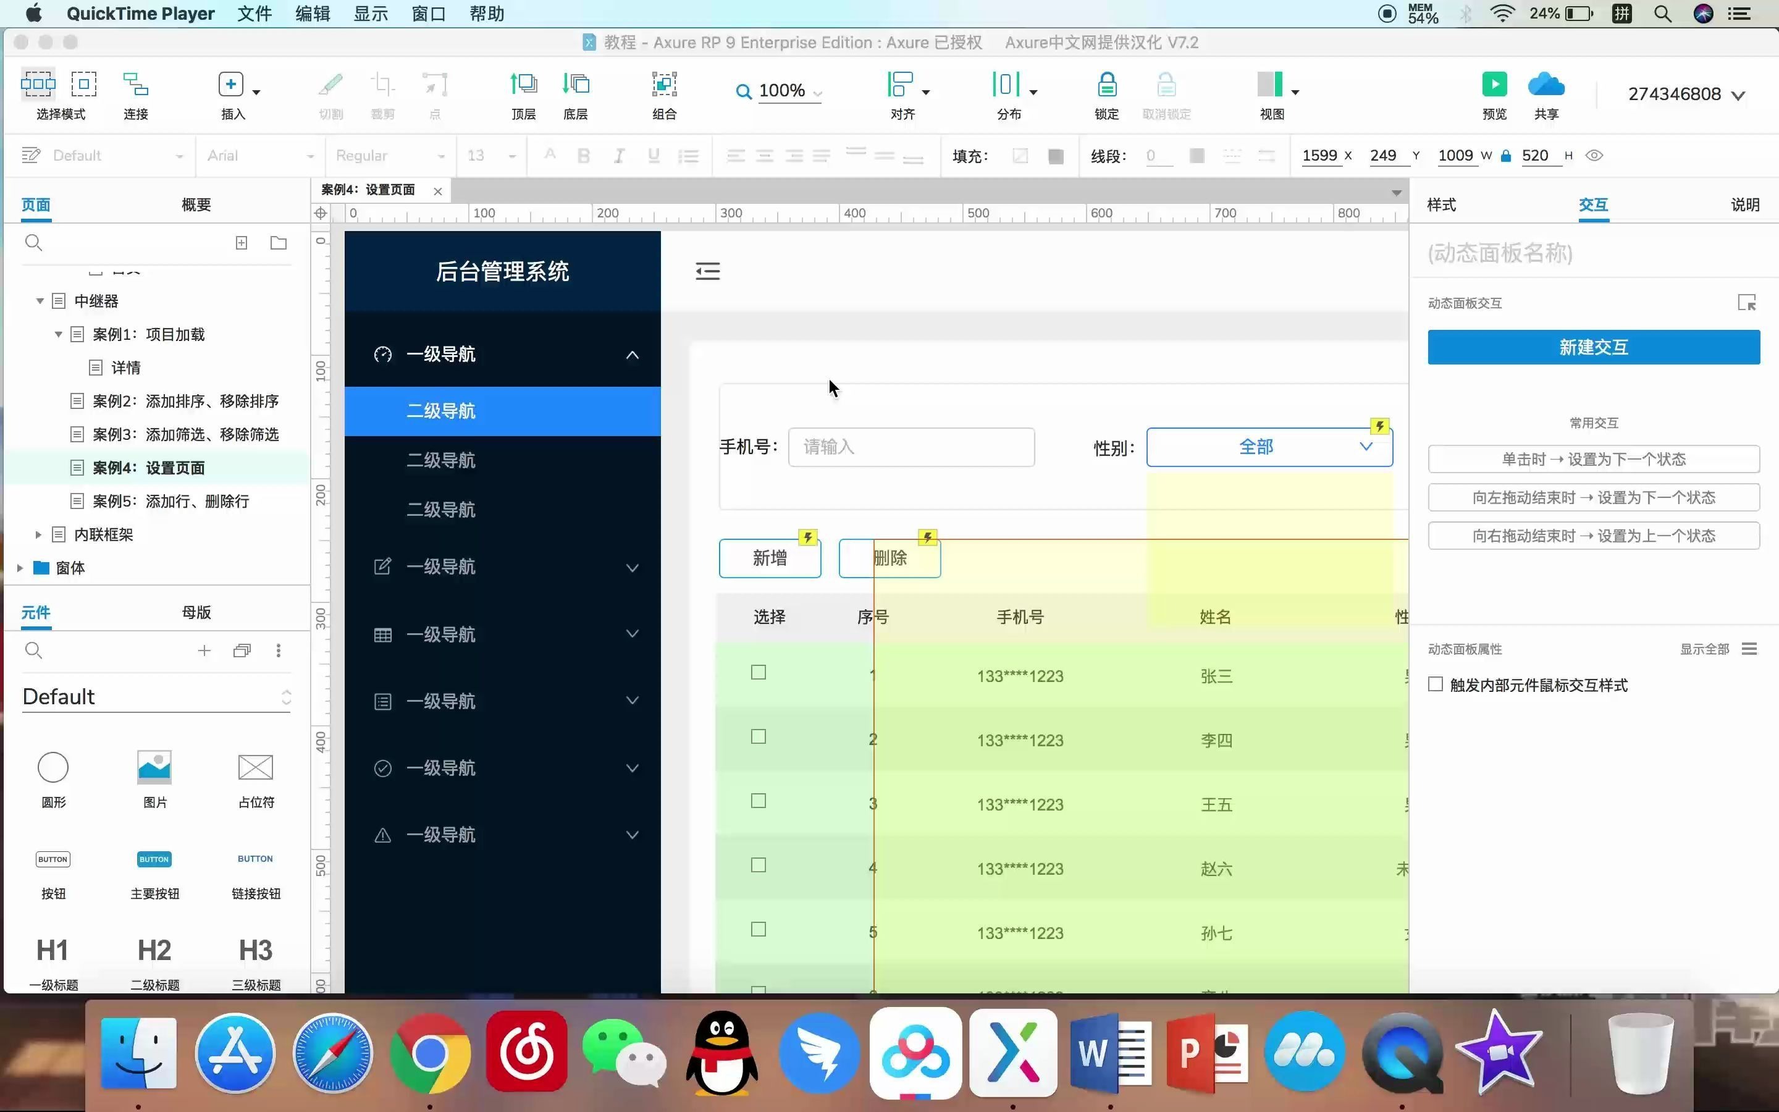Enable 触发内部元件鼠标交互样式 checkbox
Image resolution: width=1779 pixels, height=1112 pixels.
[x=1436, y=684]
